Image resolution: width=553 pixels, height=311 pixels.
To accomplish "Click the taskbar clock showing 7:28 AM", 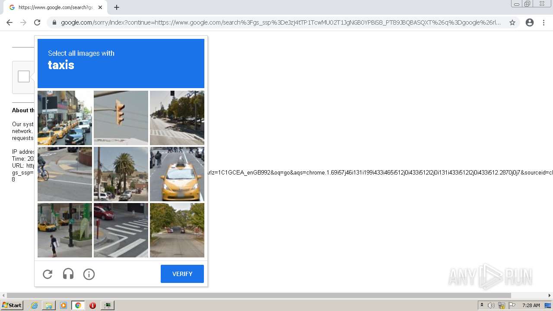I will 531,305.
